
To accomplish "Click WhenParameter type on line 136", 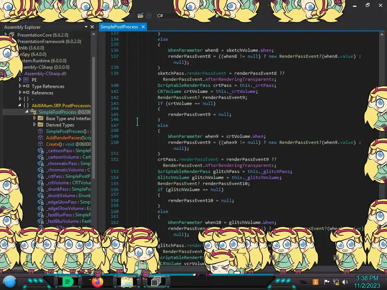I will pyautogui.click(x=185, y=50).
